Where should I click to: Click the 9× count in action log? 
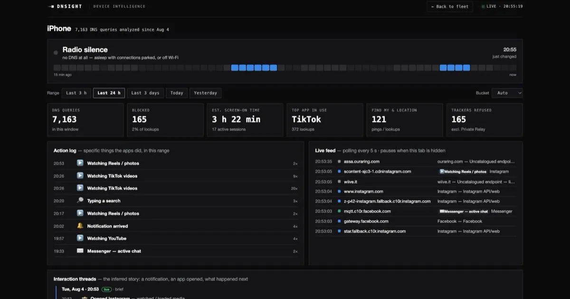tap(295, 176)
